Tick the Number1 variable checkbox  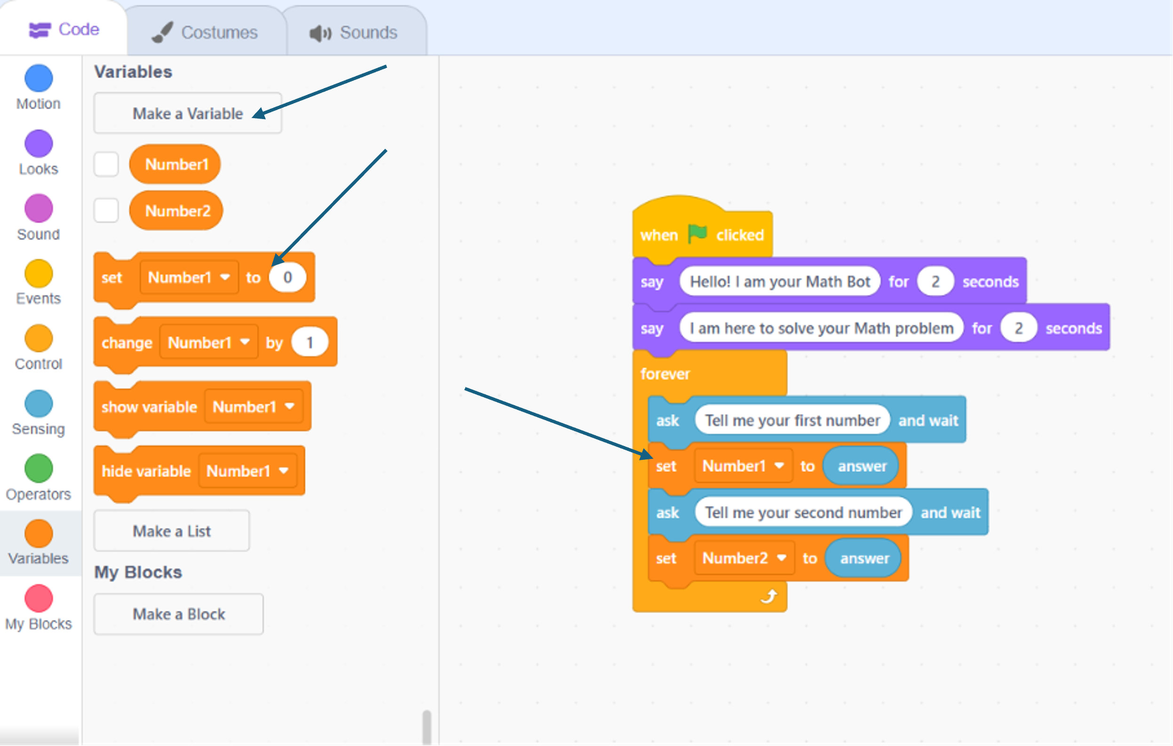[106, 164]
